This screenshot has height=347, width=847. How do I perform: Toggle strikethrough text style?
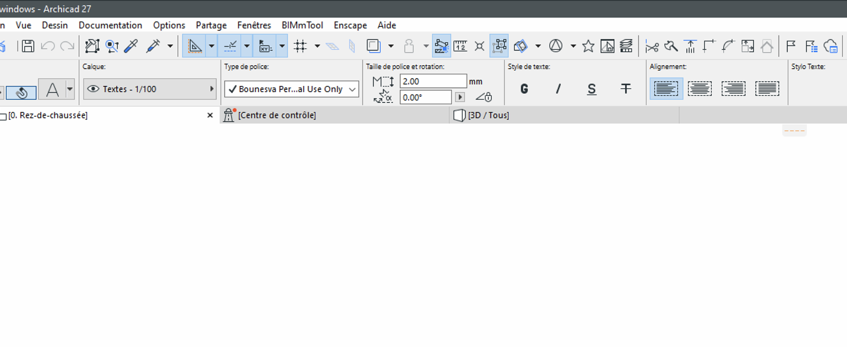click(625, 89)
